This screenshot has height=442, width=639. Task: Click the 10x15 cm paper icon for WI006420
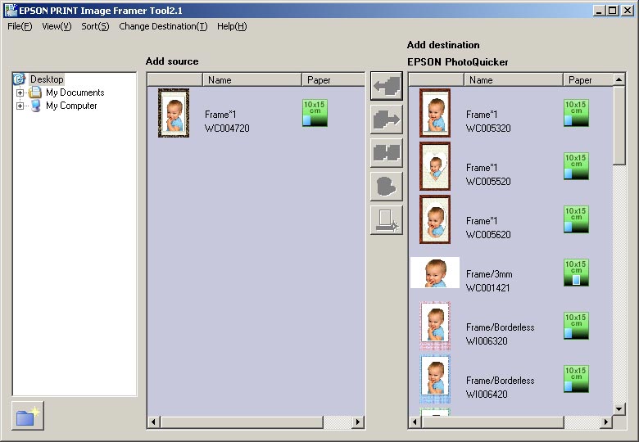(576, 379)
